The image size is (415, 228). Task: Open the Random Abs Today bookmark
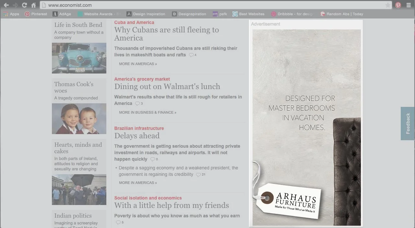[342, 14]
